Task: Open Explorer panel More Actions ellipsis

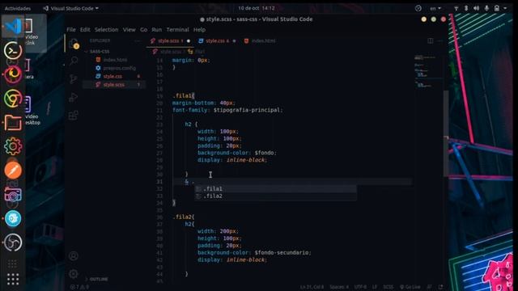Action: coord(138,41)
